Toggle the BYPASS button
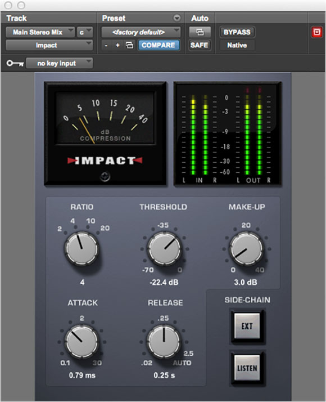The height and width of the screenshot is (402, 326). pos(237,32)
